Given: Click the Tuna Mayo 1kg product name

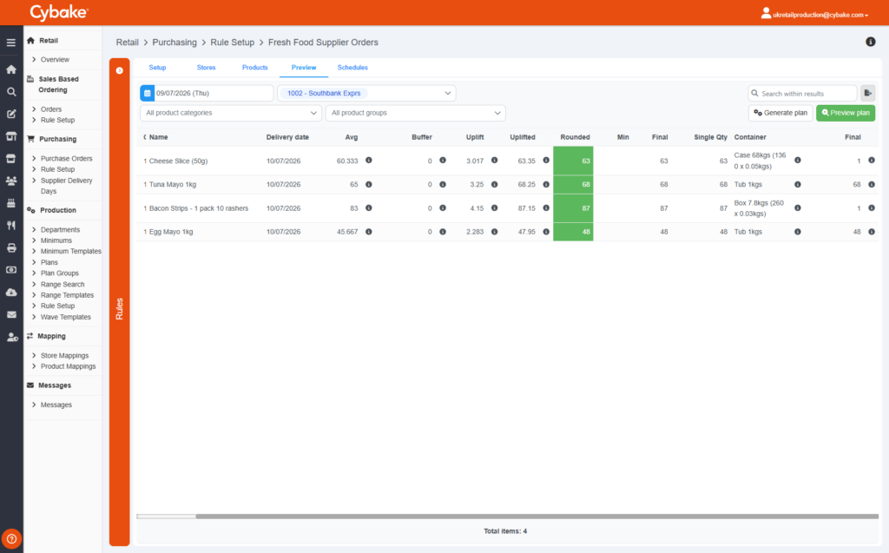Looking at the screenshot, I should click(x=173, y=184).
